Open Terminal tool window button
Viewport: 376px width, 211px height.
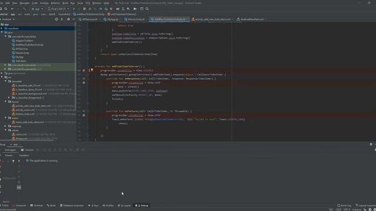point(36,206)
